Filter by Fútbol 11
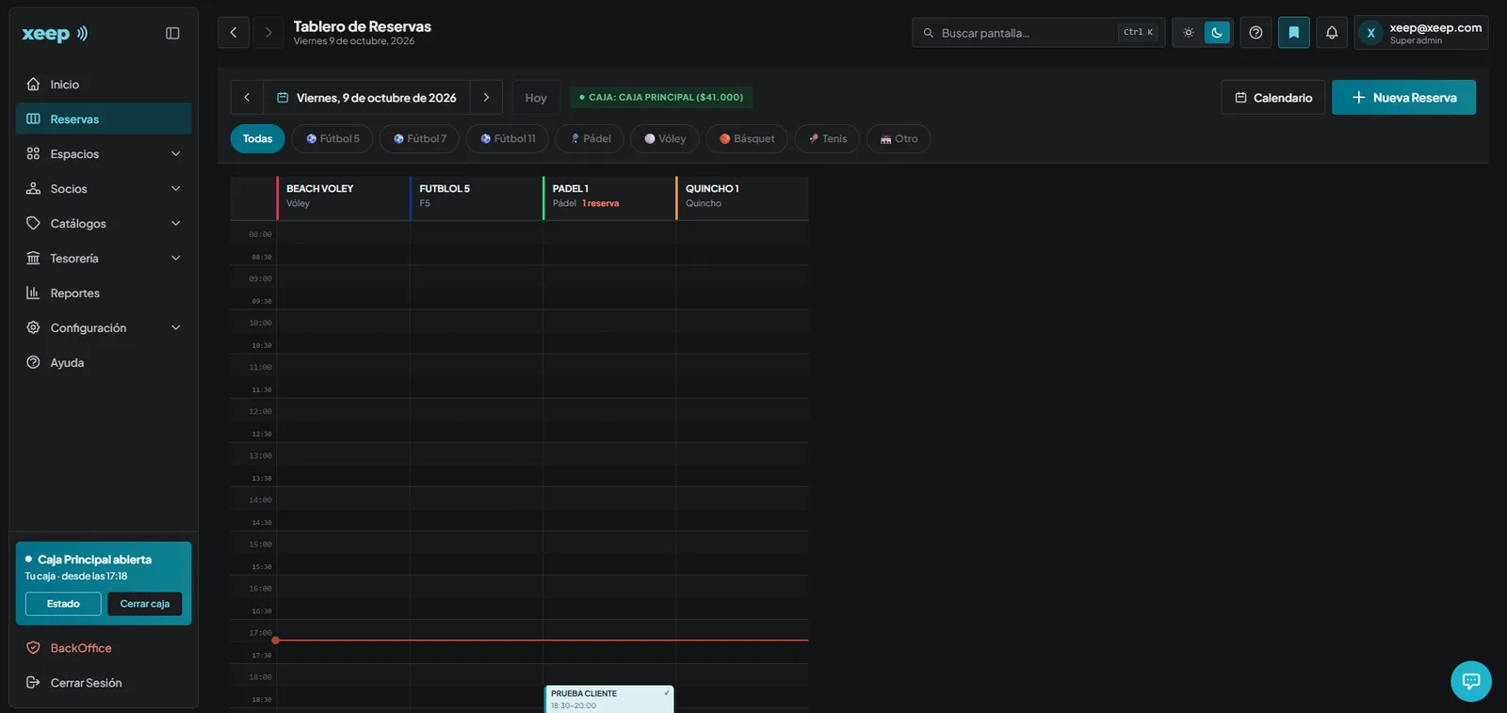 [x=508, y=138]
